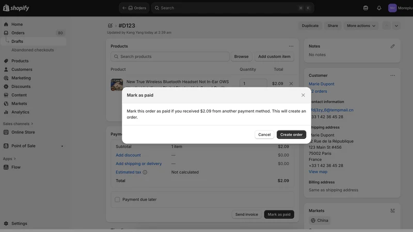
Task: Edit notes with the pencil icon
Action: (392, 46)
